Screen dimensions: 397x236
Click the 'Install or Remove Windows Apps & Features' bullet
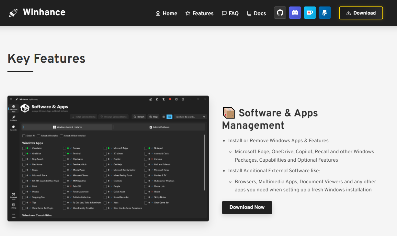tap(278, 141)
